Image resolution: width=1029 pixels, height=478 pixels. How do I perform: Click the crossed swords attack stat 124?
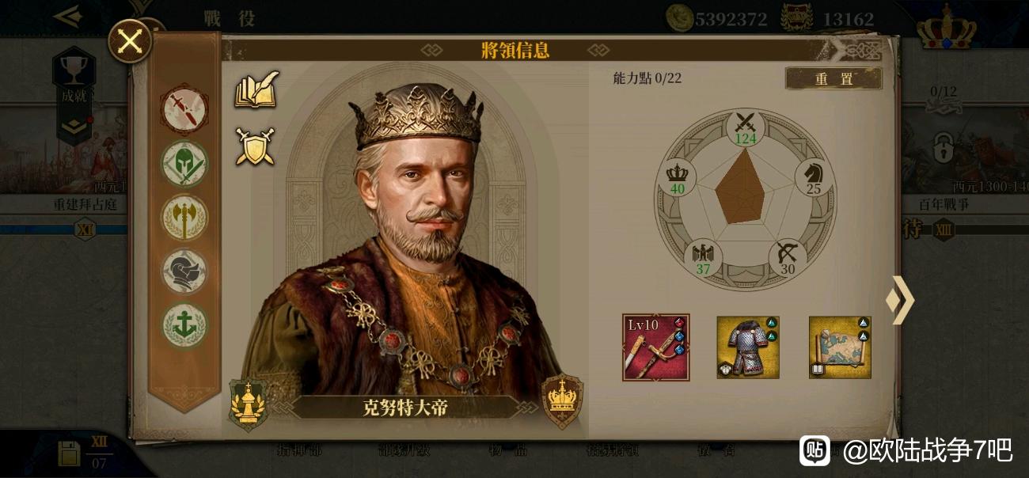point(746,128)
